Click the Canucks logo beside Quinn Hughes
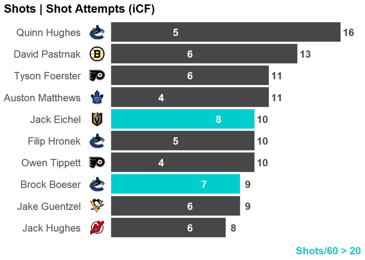 tap(97, 33)
